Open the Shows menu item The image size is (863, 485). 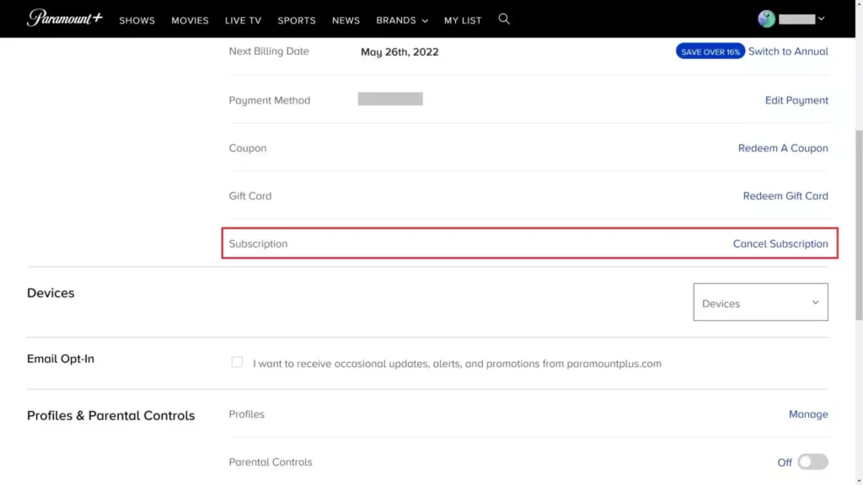point(137,20)
